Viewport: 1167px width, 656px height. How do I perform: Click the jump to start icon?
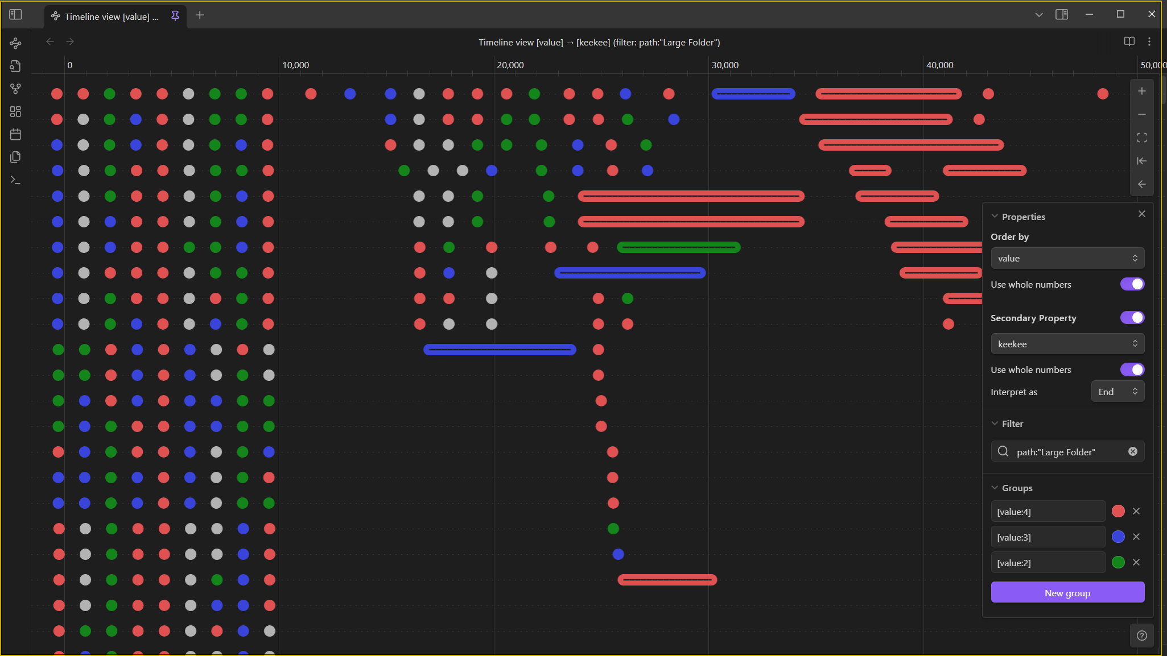1141,161
